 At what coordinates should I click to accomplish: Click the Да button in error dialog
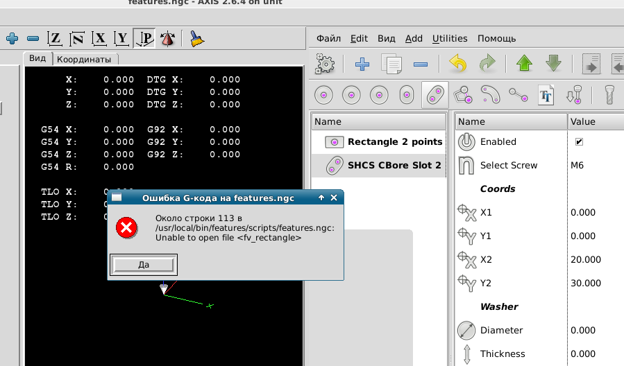pos(144,265)
